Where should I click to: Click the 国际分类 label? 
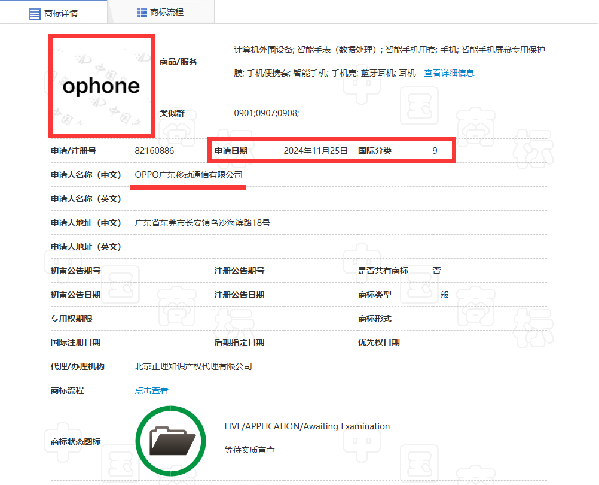tap(375, 151)
